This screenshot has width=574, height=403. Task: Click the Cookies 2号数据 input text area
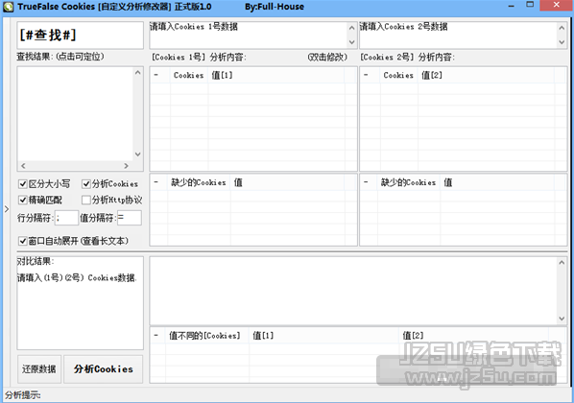point(458,36)
